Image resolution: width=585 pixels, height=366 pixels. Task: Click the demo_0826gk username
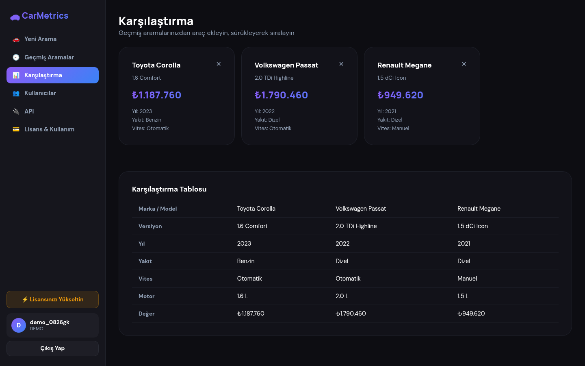tap(50, 322)
